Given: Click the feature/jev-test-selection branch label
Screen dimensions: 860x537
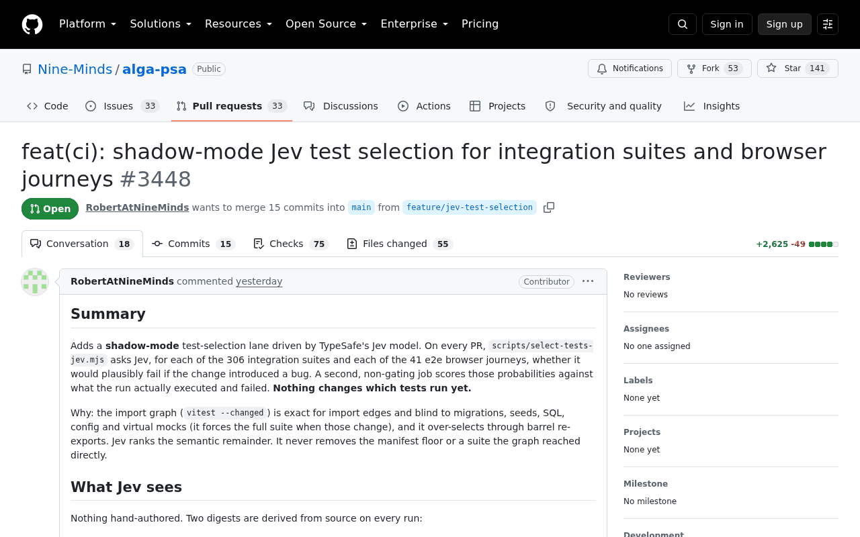Looking at the screenshot, I should pyautogui.click(x=470, y=207).
